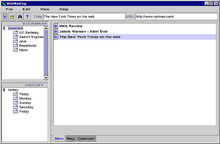Click the bookmark B toolbar icon

click(5, 17)
